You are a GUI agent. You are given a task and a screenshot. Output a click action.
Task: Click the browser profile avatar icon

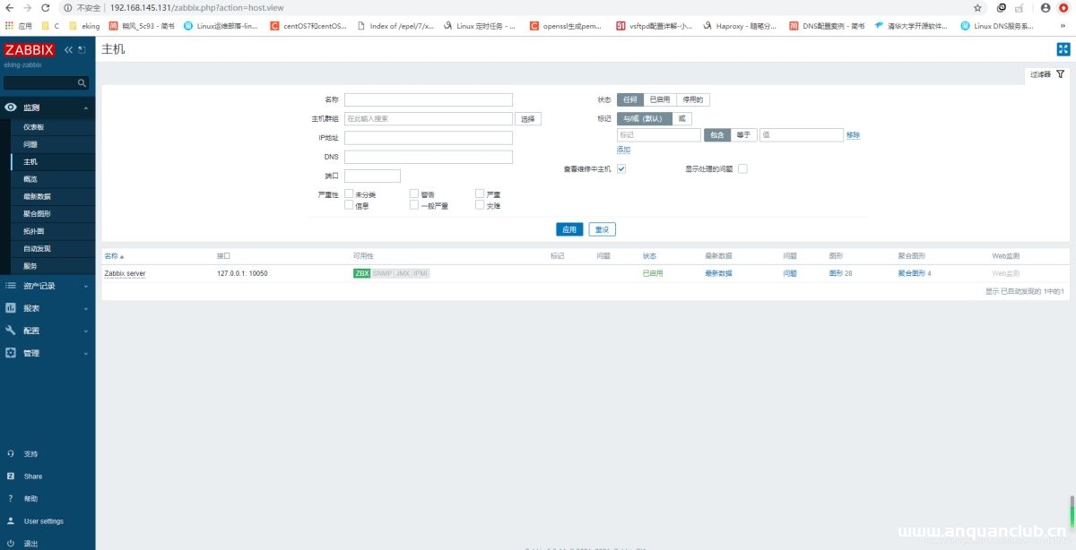click(x=1046, y=7)
